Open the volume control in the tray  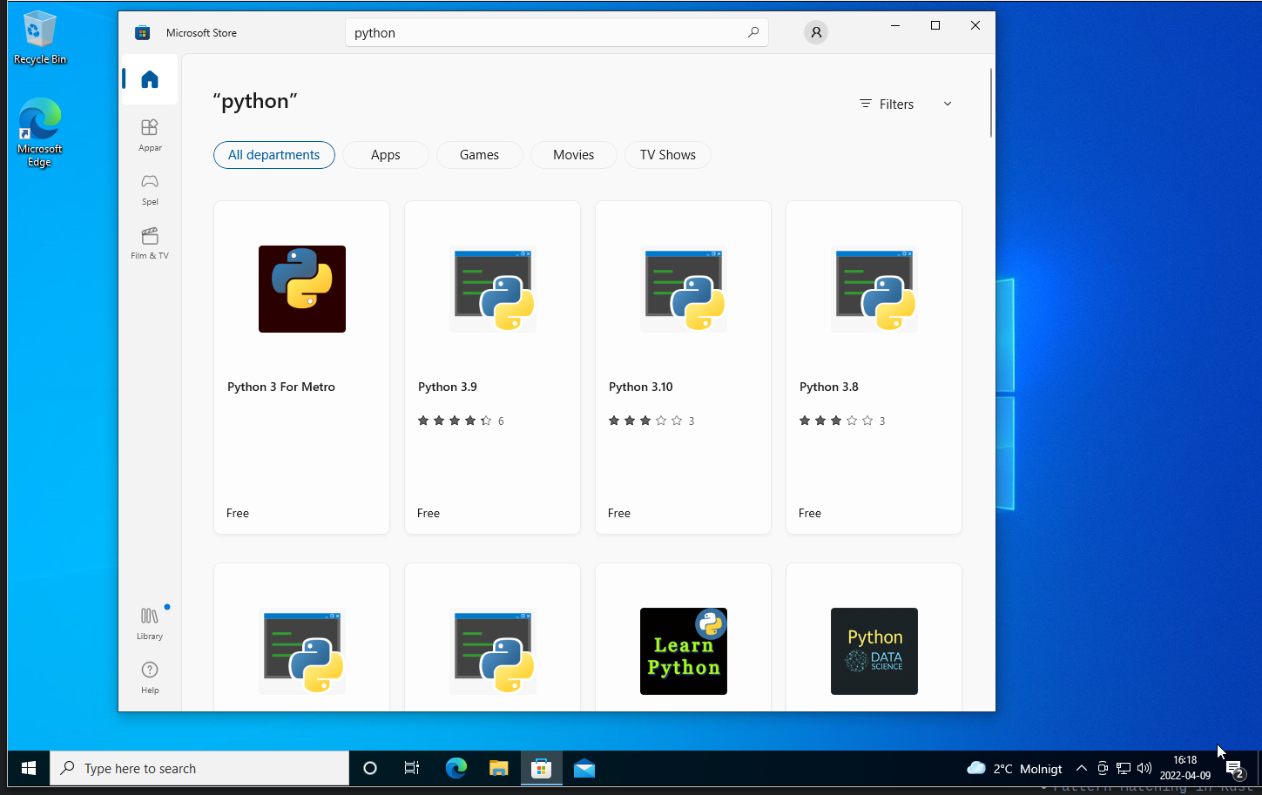click(x=1144, y=768)
